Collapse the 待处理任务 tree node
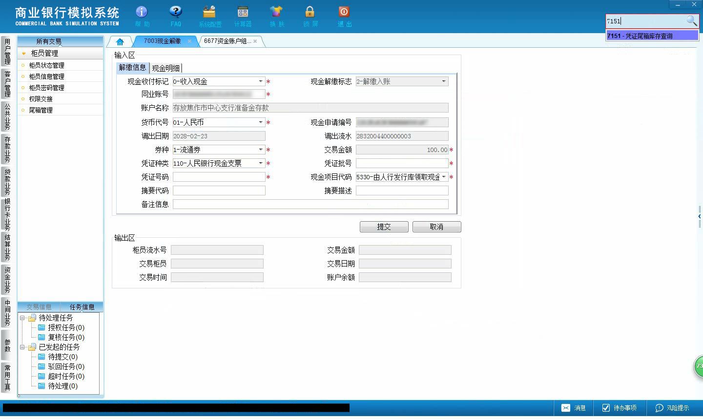Screen dimensions: 703x419 [x=22, y=318]
